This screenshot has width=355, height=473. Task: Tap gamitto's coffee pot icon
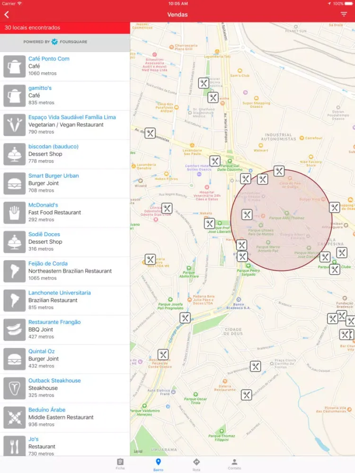15,96
